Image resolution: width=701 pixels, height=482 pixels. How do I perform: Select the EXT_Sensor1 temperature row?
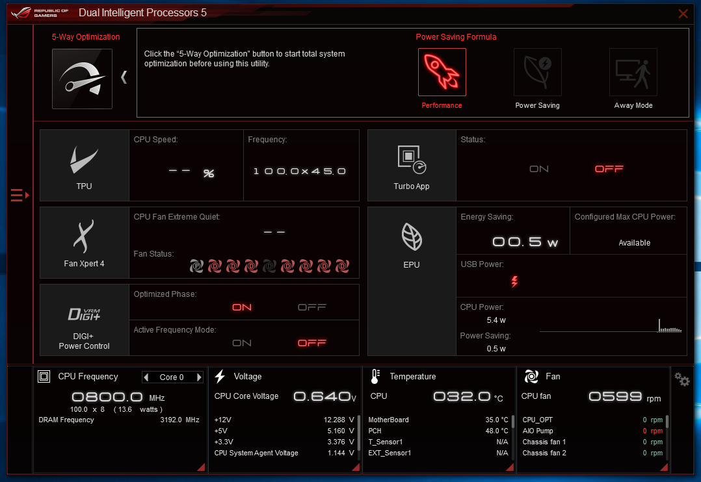click(438, 453)
